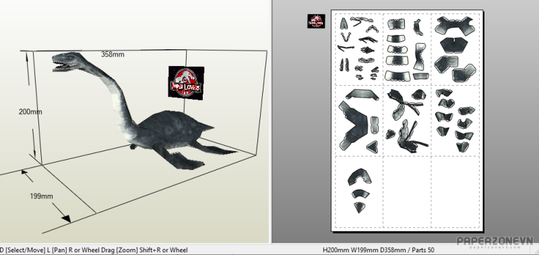The height and width of the screenshot is (255, 539).
Task: Select the small logo thumbnail beside the page
Action: coord(316,21)
